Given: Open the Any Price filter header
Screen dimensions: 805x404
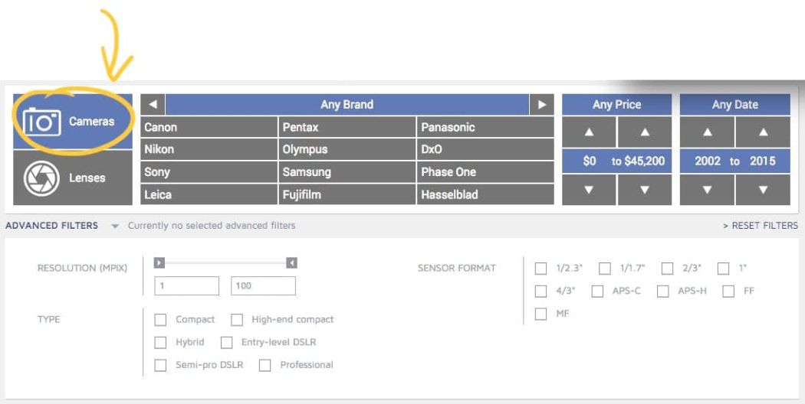Looking at the screenshot, I should coord(616,105).
